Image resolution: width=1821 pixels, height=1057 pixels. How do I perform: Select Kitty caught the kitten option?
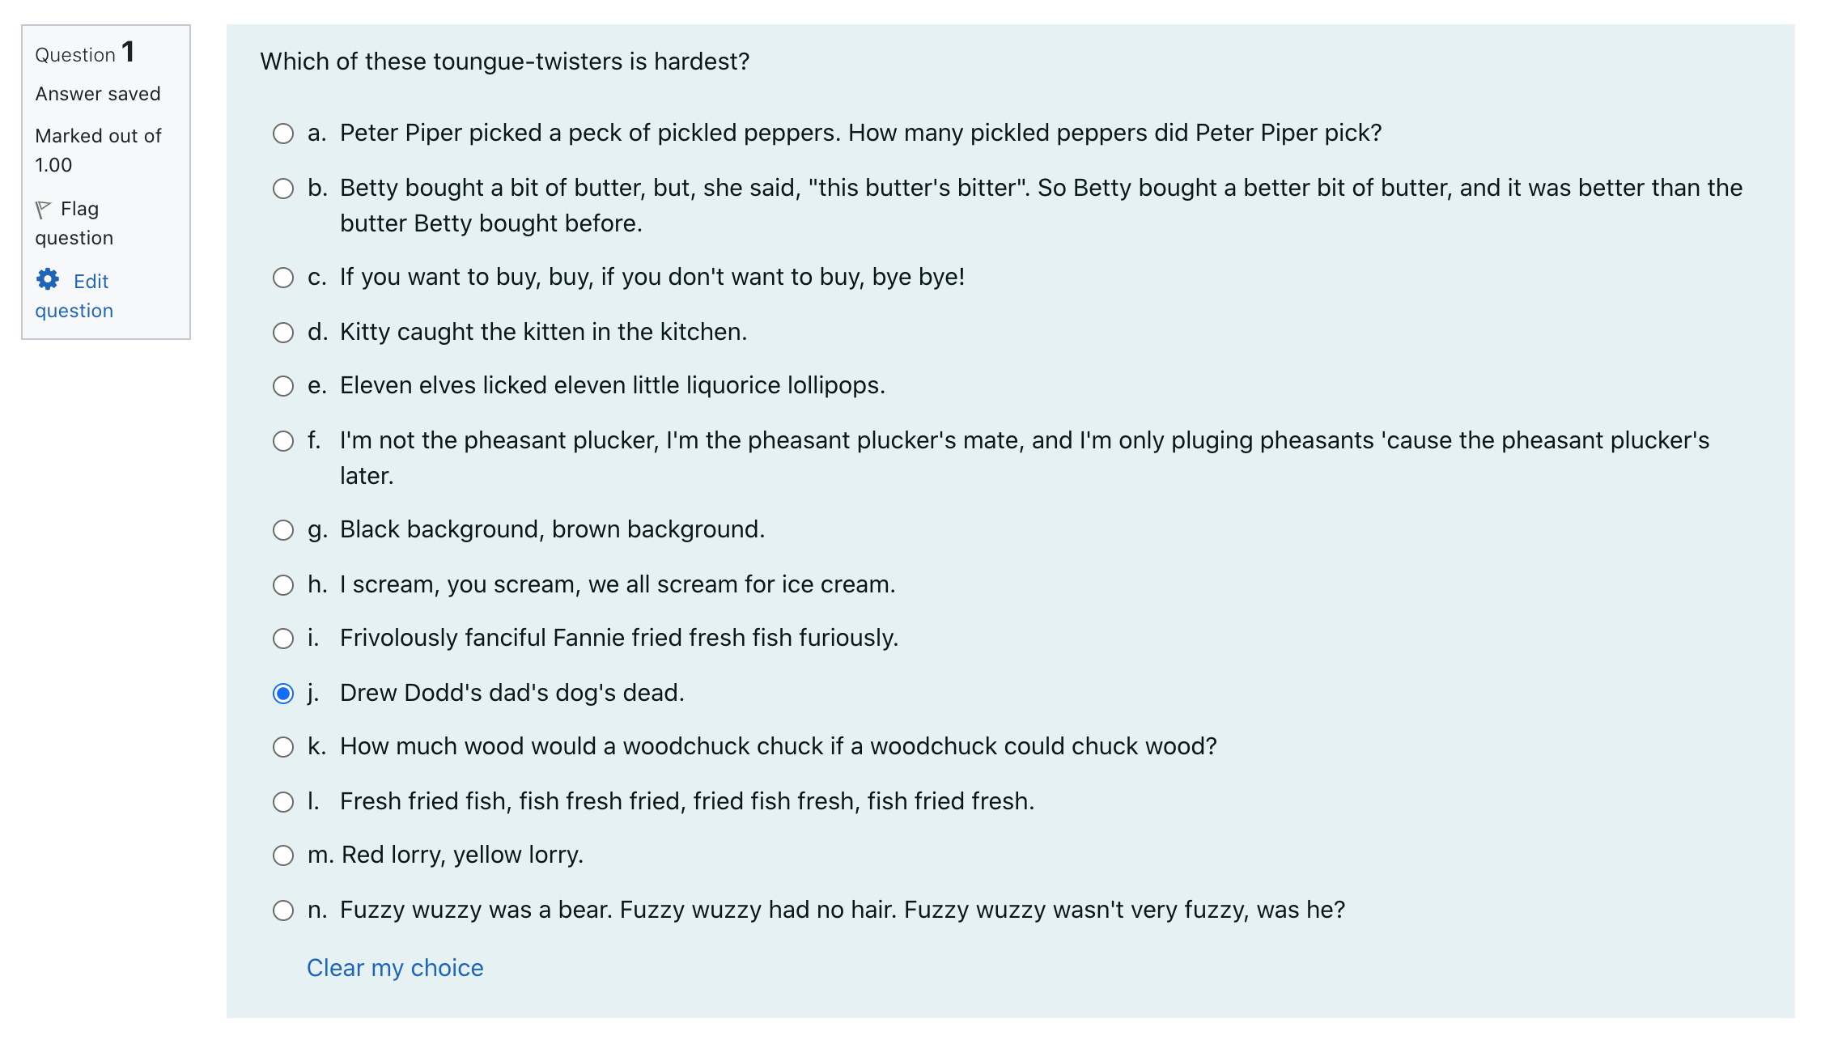tap(283, 333)
